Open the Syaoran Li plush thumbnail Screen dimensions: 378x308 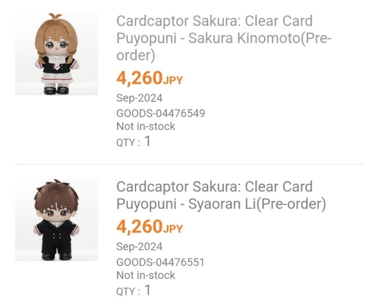tap(56, 219)
